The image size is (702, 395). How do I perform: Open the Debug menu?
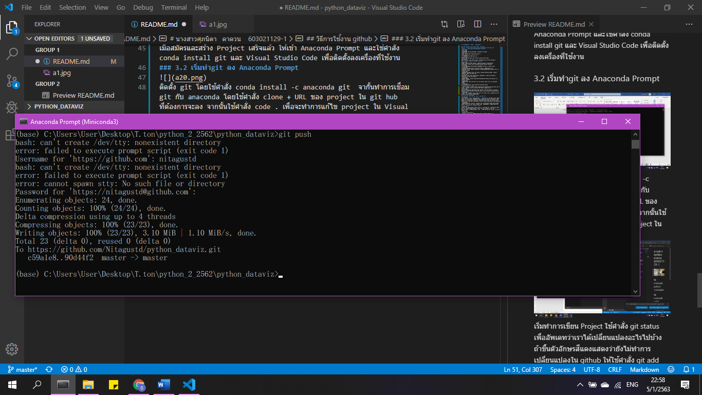[143, 7]
